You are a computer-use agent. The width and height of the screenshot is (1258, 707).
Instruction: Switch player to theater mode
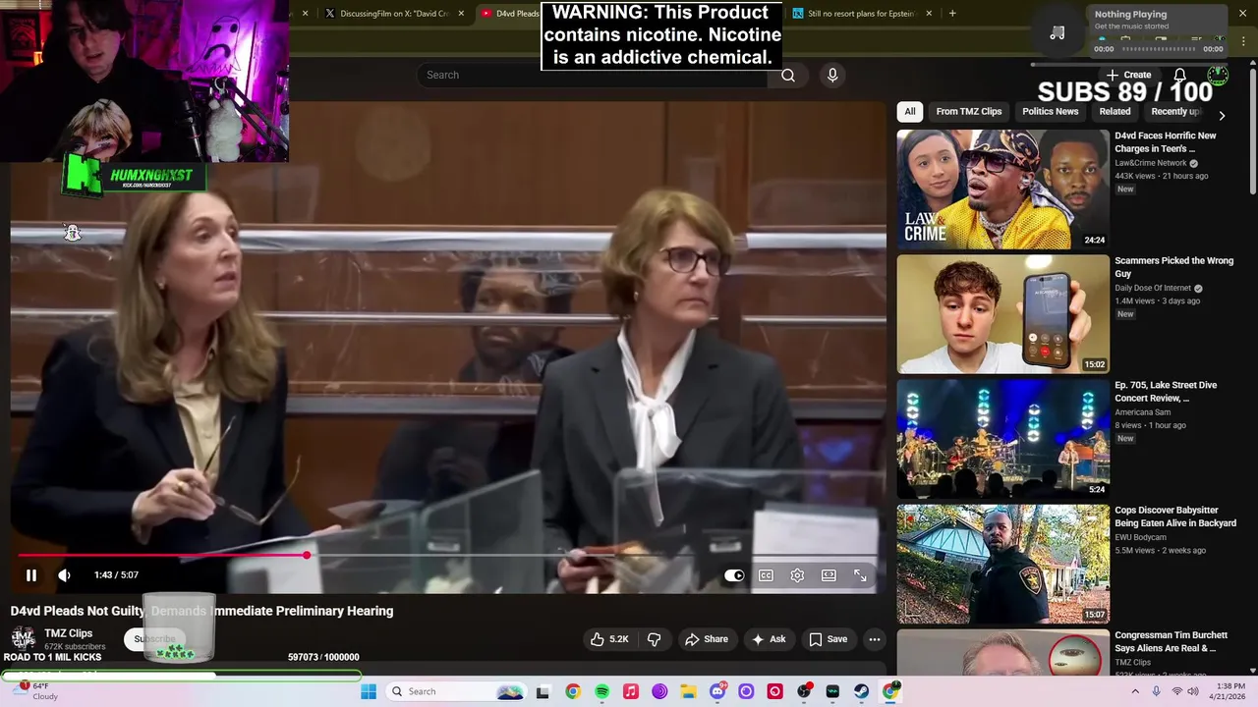tap(829, 575)
